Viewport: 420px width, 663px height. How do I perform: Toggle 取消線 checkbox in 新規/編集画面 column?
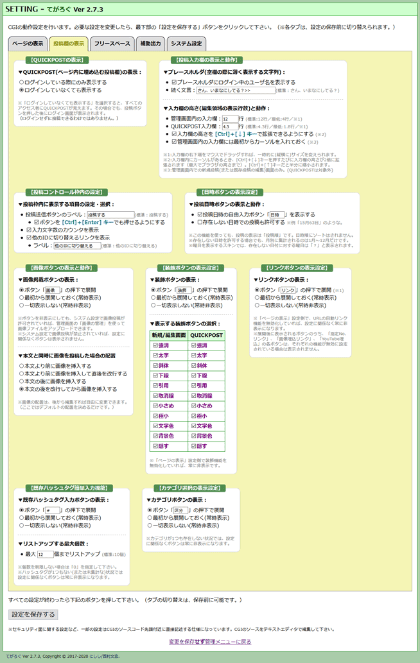[x=155, y=396]
